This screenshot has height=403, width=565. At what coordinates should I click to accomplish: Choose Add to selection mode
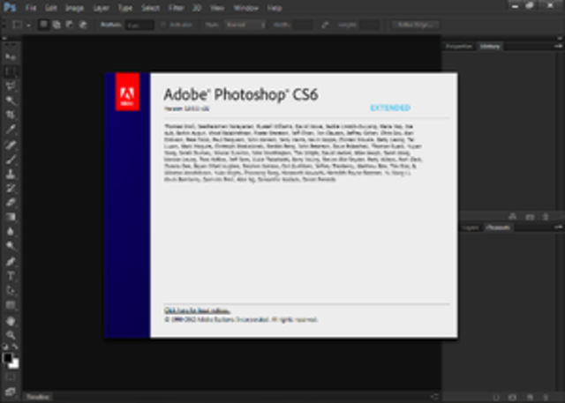pos(56,25)
